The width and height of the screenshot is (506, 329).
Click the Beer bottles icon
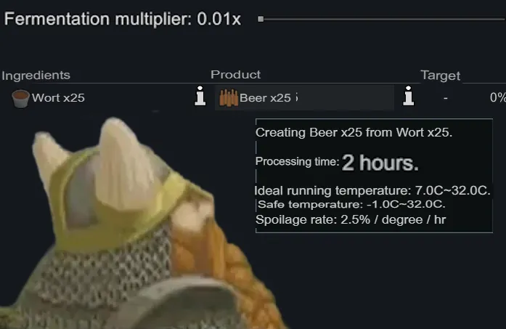(229, 98)
